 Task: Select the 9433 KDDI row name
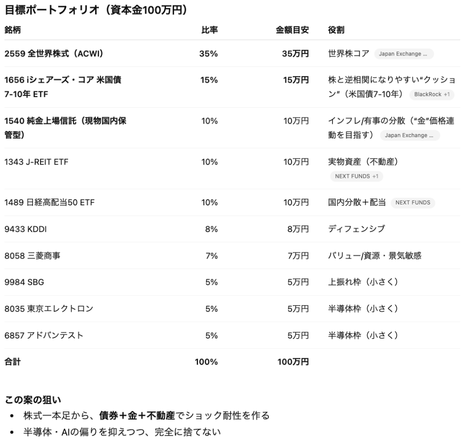26,229
